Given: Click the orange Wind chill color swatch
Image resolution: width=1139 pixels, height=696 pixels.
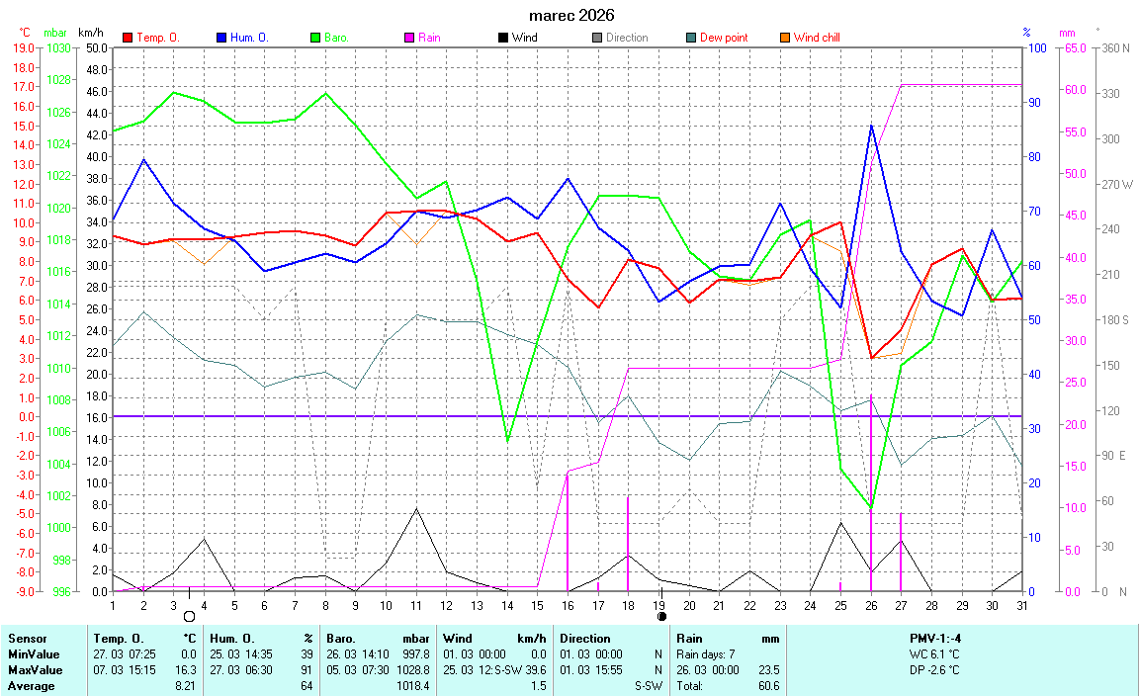Looking at the screenshot, I should pyautogui.click(x=785, y=38).
